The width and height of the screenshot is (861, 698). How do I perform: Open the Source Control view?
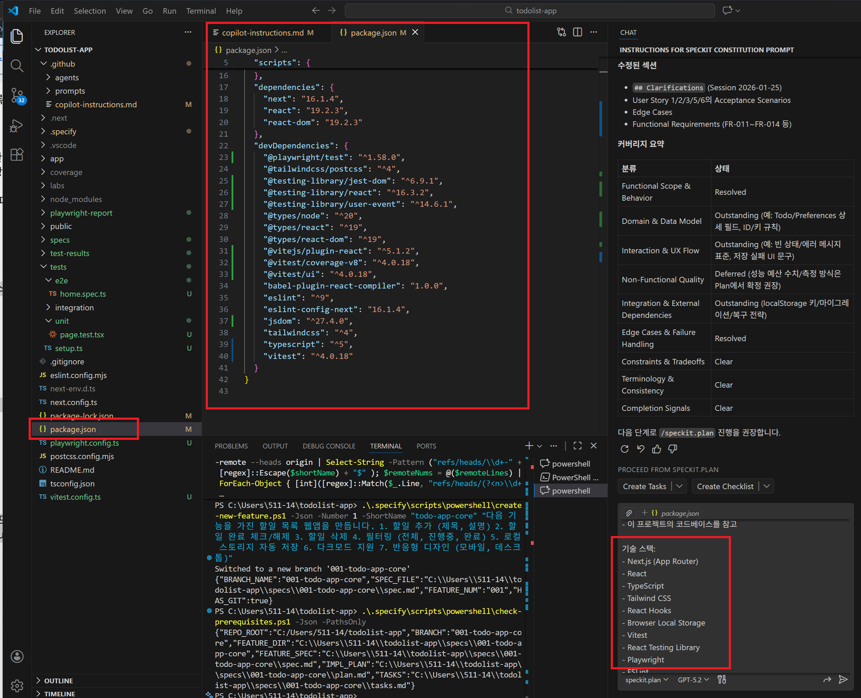(17, 95)
